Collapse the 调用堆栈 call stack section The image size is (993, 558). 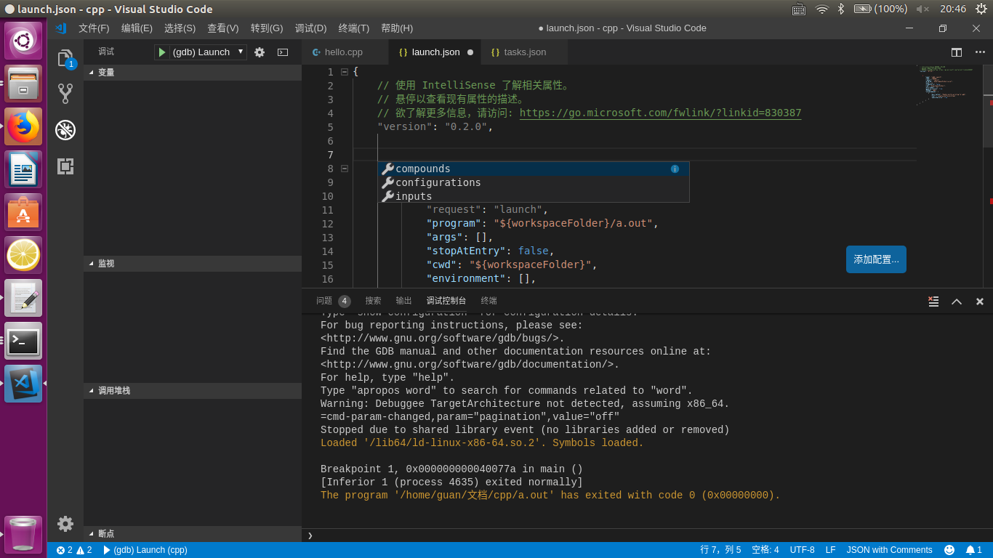[x=193, y=391]
